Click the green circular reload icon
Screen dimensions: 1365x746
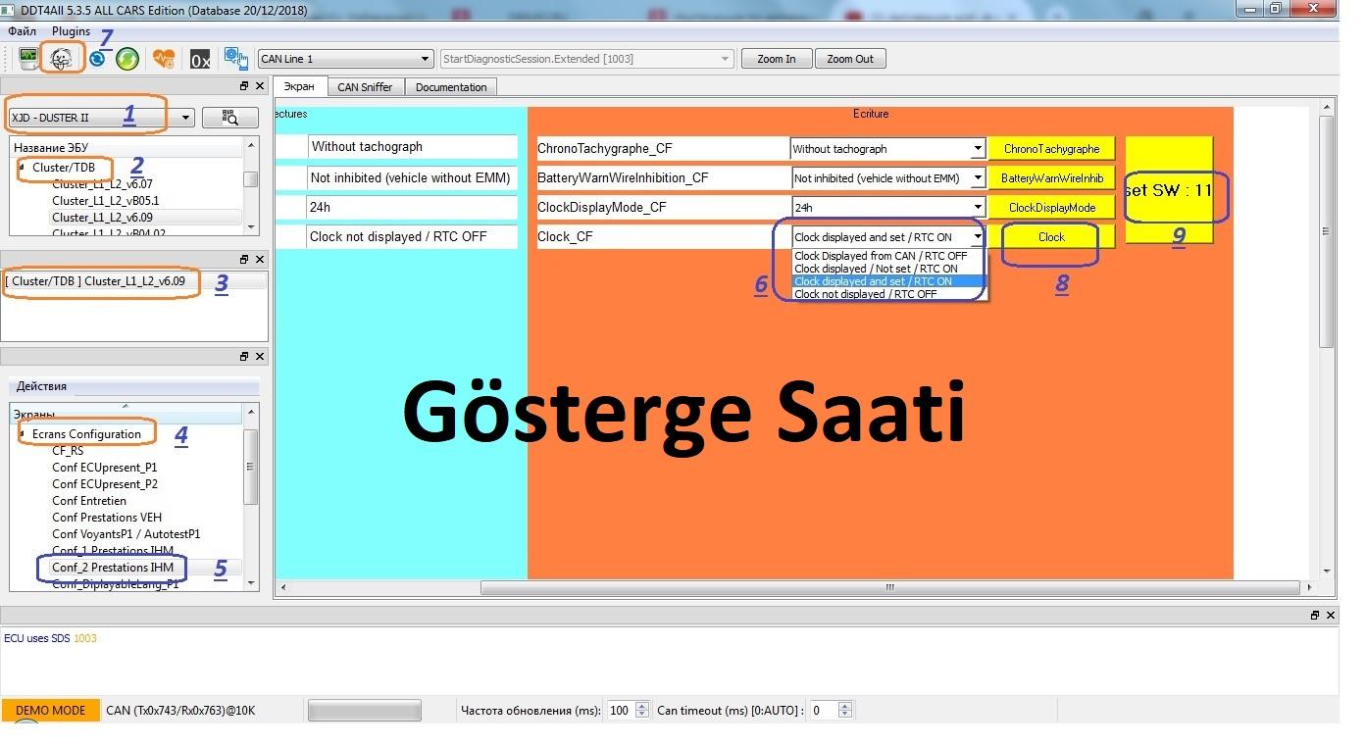coord(126,59)
